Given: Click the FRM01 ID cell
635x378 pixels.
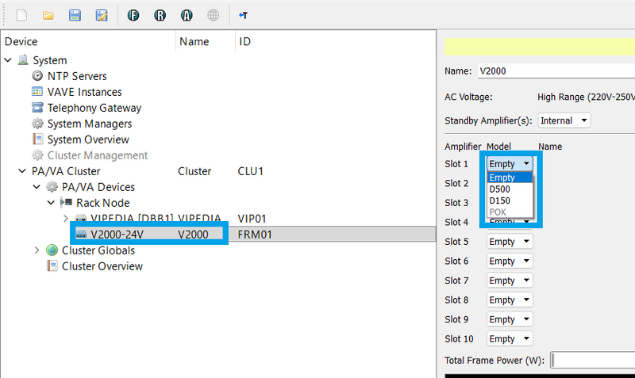Looking at the screenshot, I should [255, 235].
